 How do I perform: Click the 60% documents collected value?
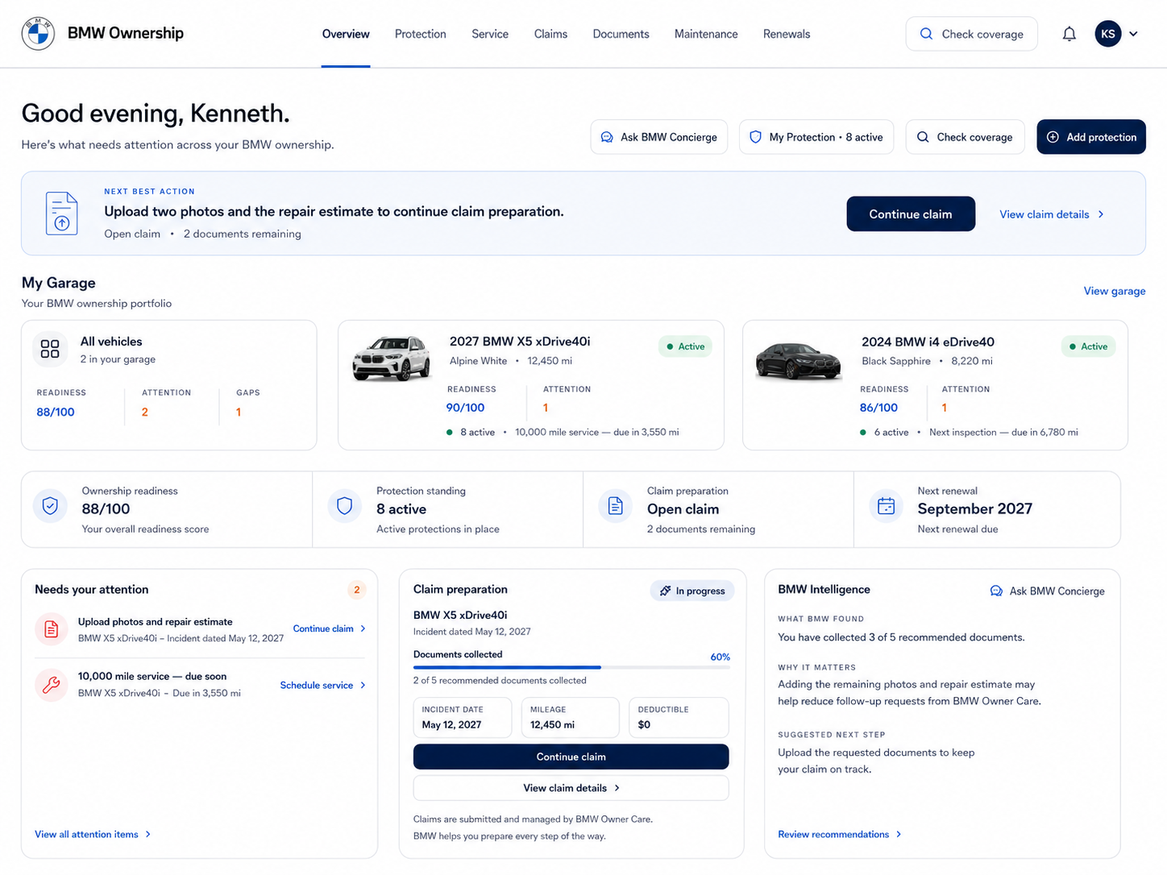pyautogui.click(x=720, y=657)
